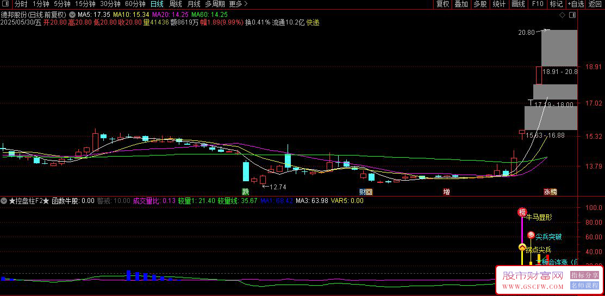Switch to the 15分钟 period

pyautogui.click(x=85, y=4)
